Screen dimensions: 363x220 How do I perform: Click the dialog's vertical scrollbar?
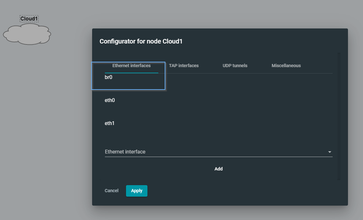click(x=339, y=116)
